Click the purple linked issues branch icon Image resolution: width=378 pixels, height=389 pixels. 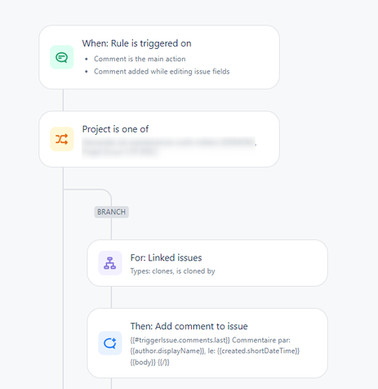pyautogui.click(x=110, y=263)
